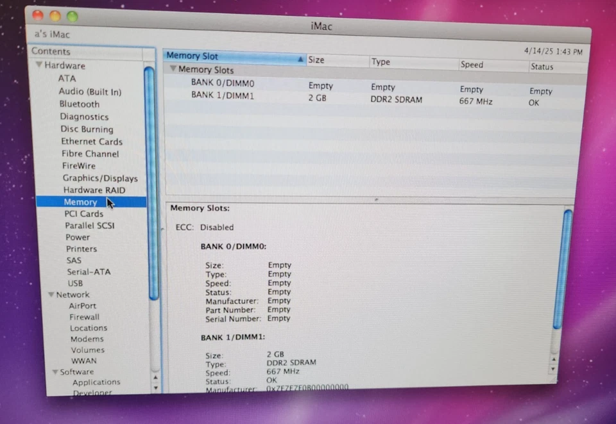
Task: Sort by the Size column header
Action: coord(316,60)
